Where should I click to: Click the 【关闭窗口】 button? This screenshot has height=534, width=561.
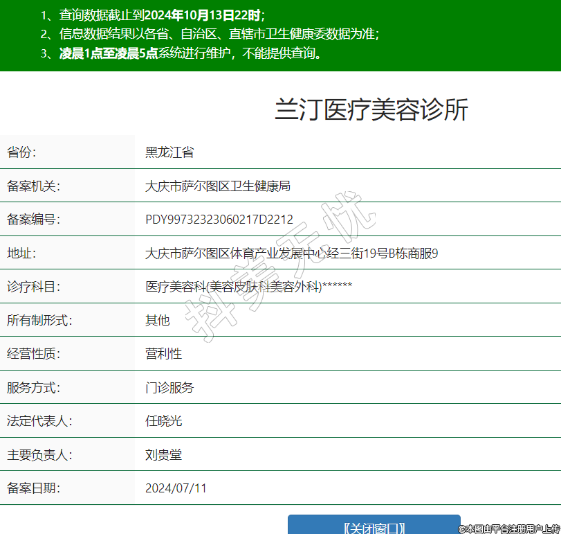(x=374, y=526)
